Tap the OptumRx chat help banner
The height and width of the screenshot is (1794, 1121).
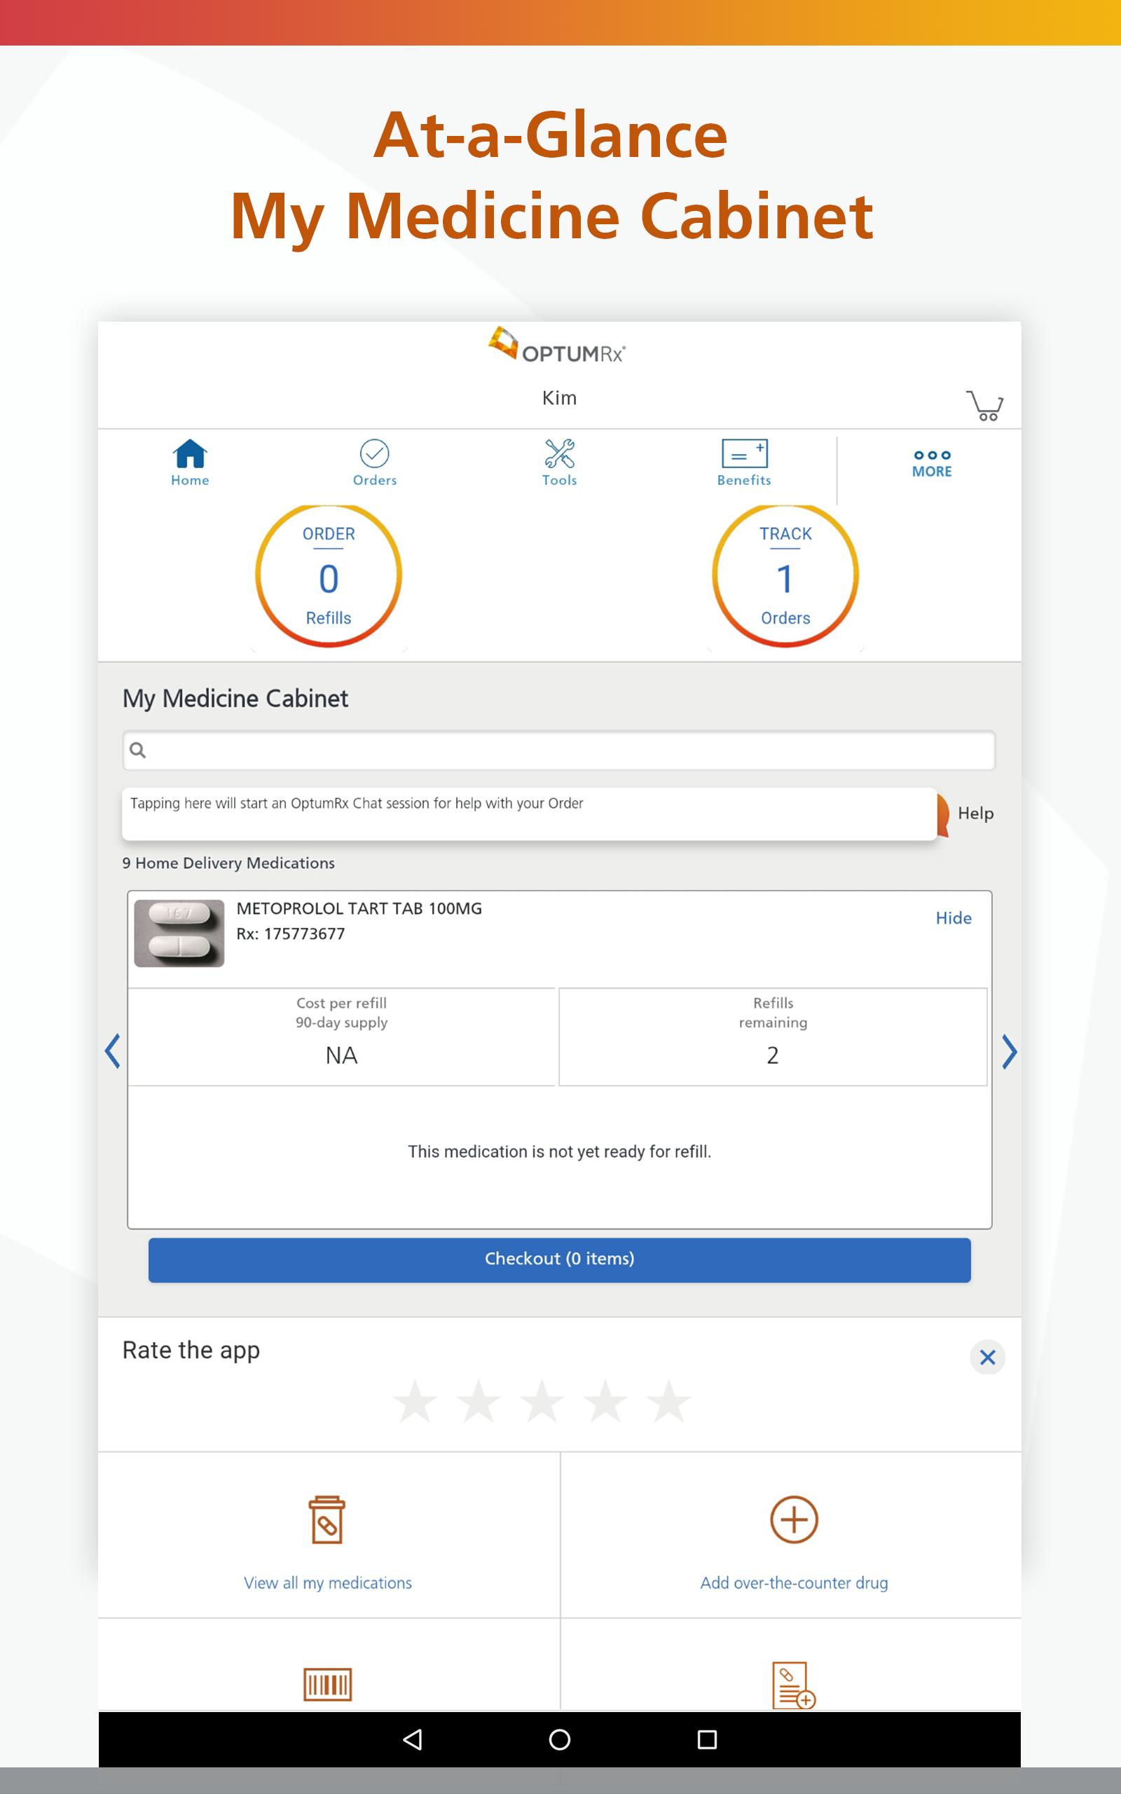point(530,813)
